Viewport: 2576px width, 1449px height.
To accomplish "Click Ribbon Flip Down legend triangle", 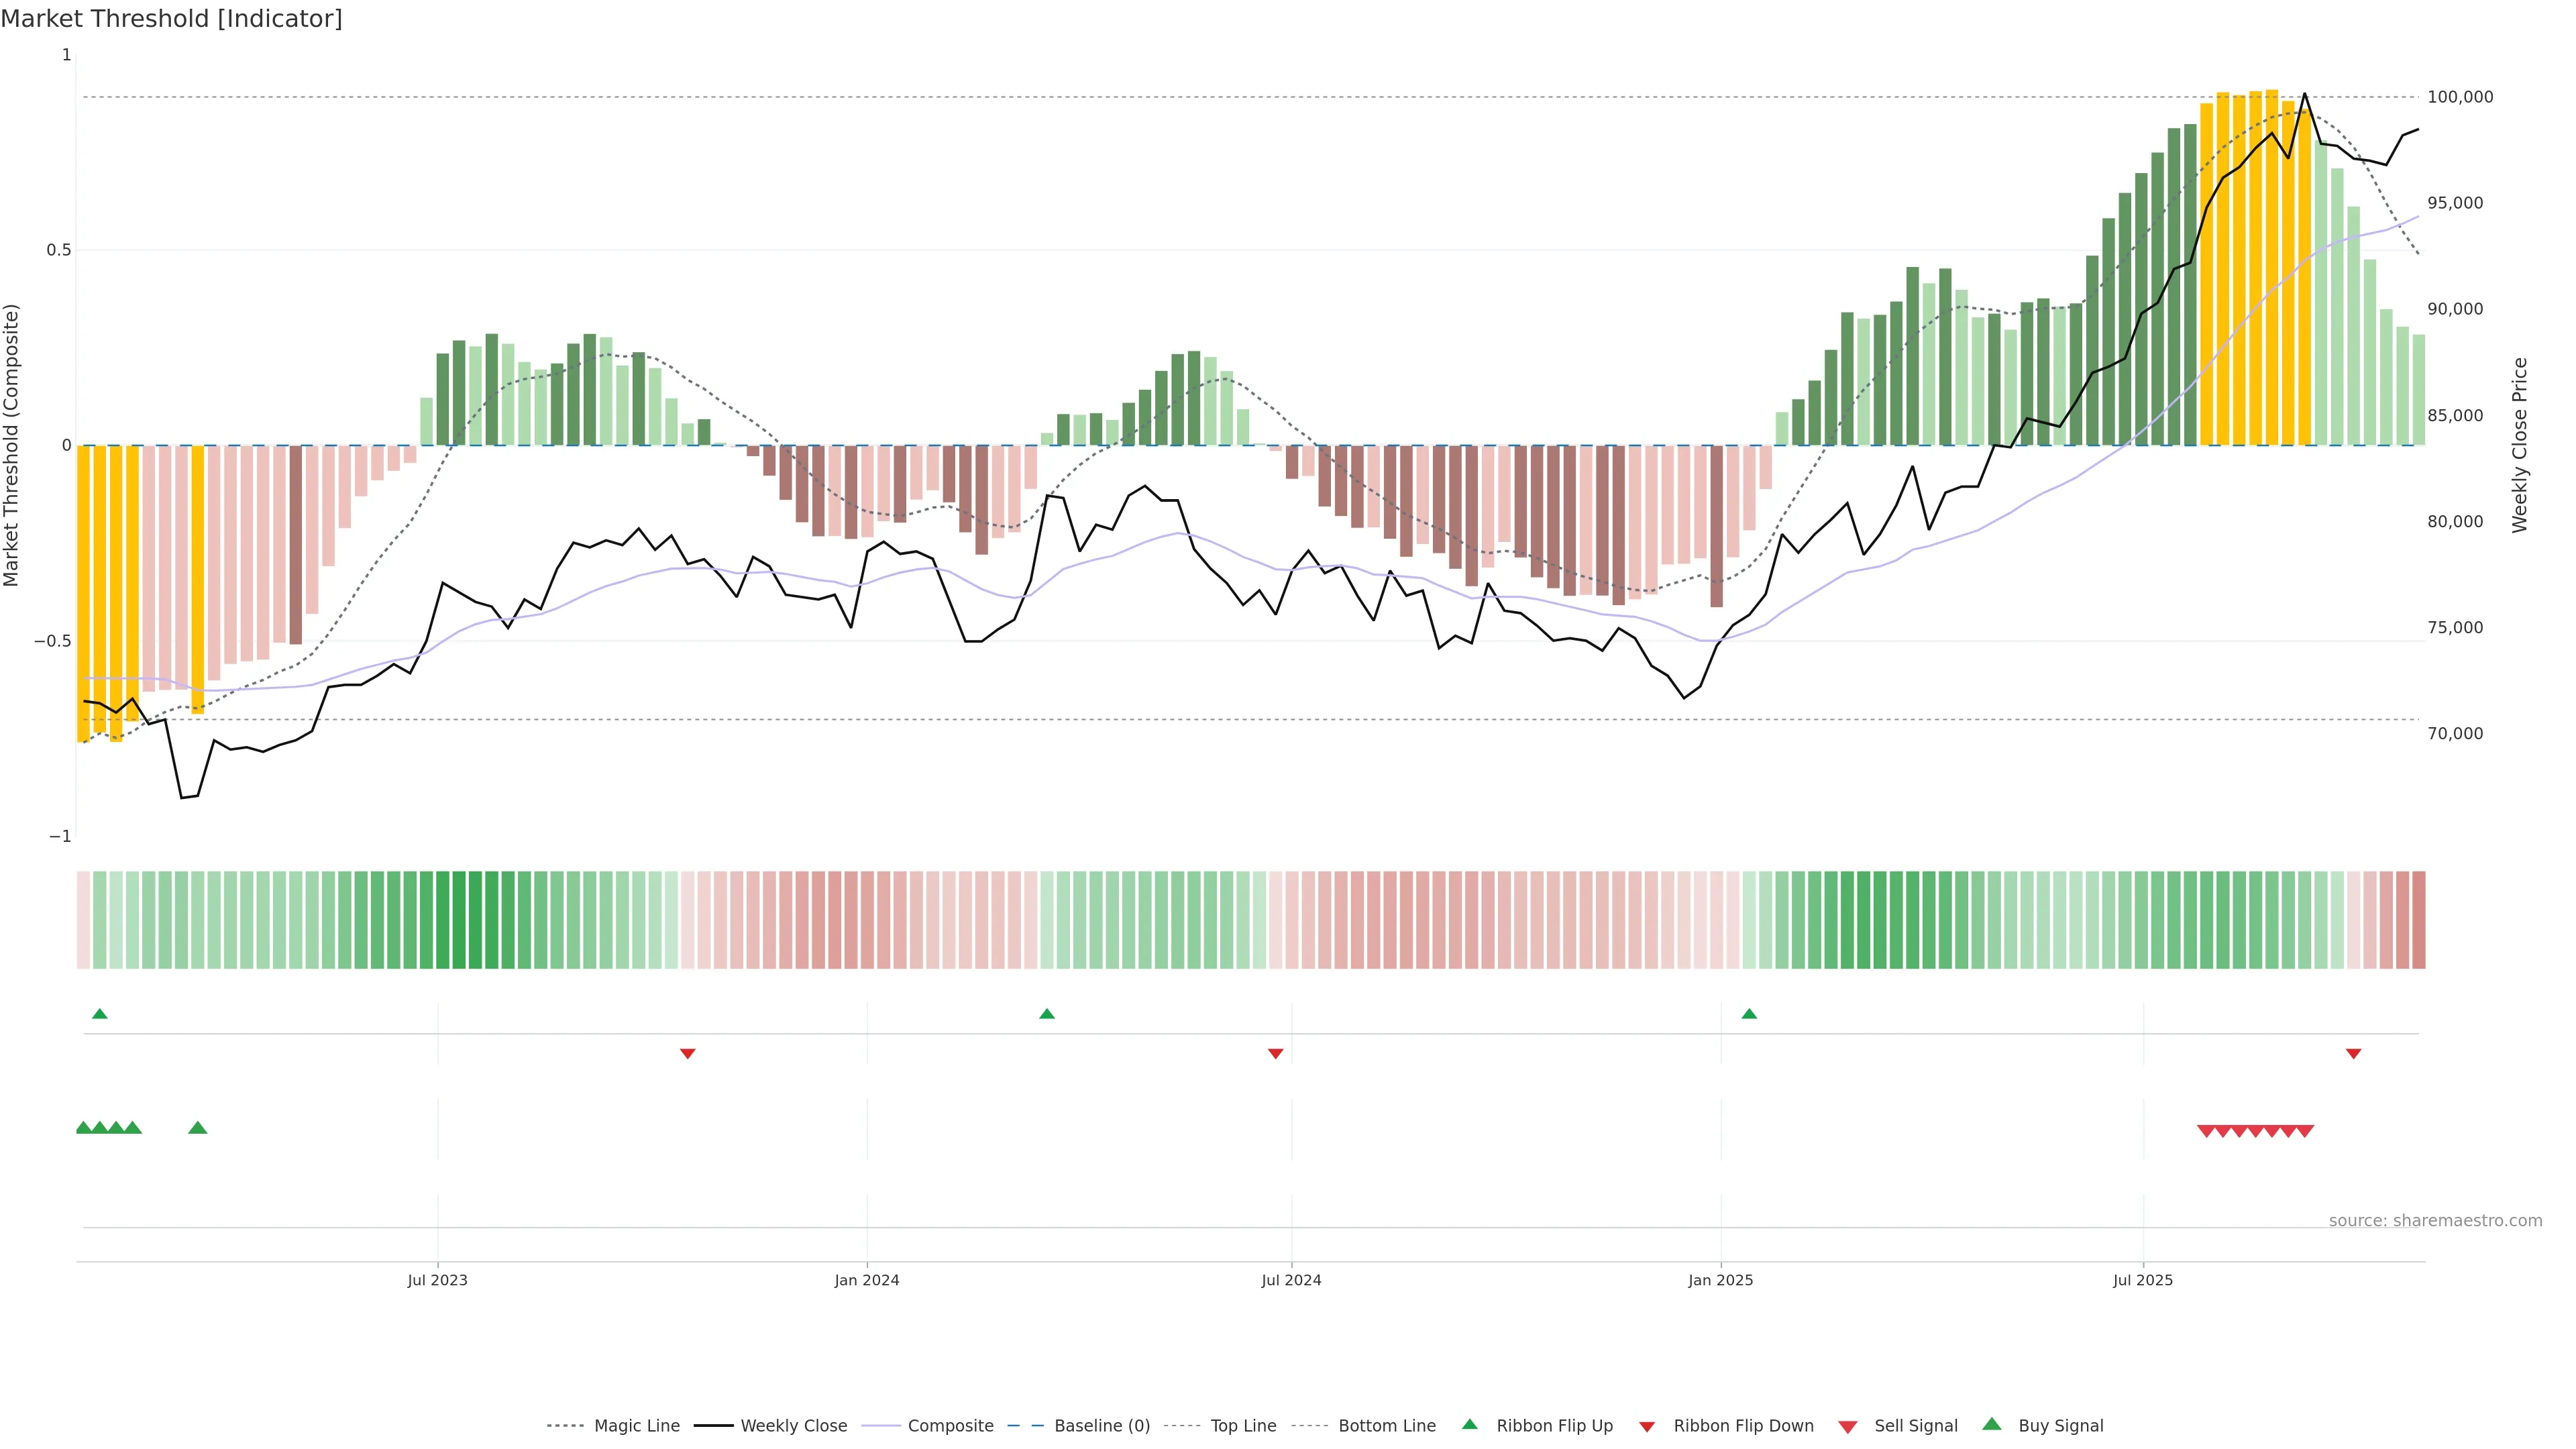I will [x=1647, y=1427].
